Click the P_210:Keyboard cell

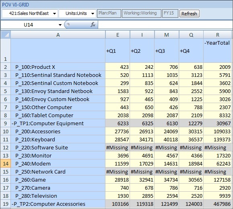(x=58, y=139)
